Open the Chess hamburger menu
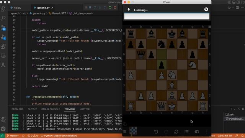Image resolution: width=245 pixels, height=138 pixels. pyautogui.click(x=125, y=131)
